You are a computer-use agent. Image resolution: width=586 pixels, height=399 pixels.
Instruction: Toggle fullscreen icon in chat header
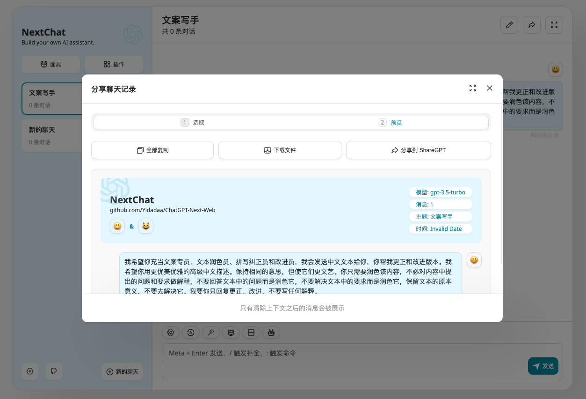[554, 25]
